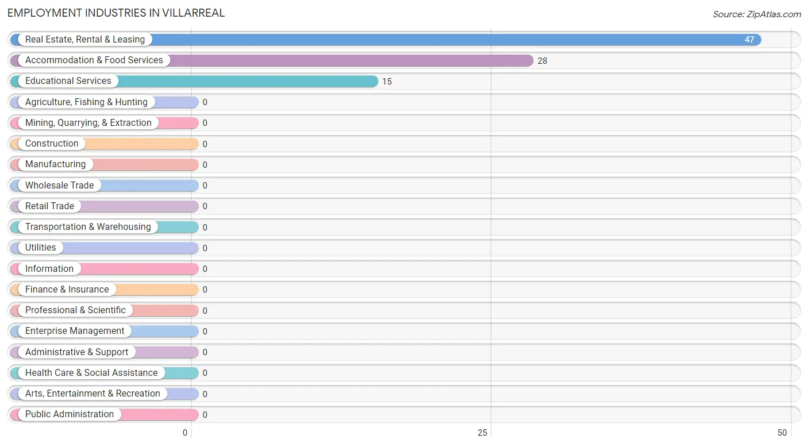
Task: Select the Utilities label
Action: 41,248
